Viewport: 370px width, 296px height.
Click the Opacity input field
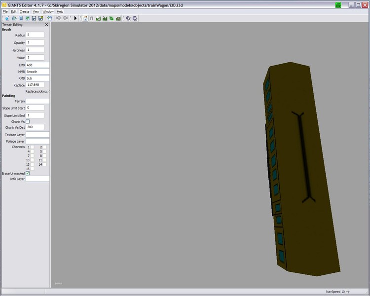35,42
